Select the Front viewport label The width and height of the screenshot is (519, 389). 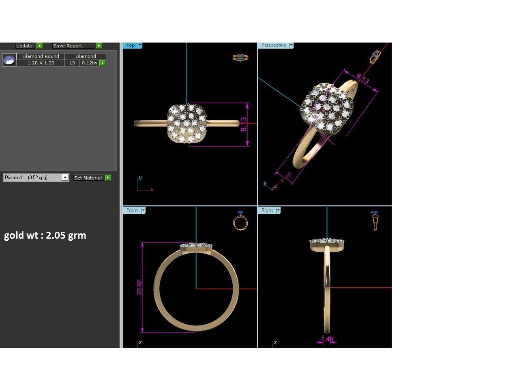(x=132, y=210)
